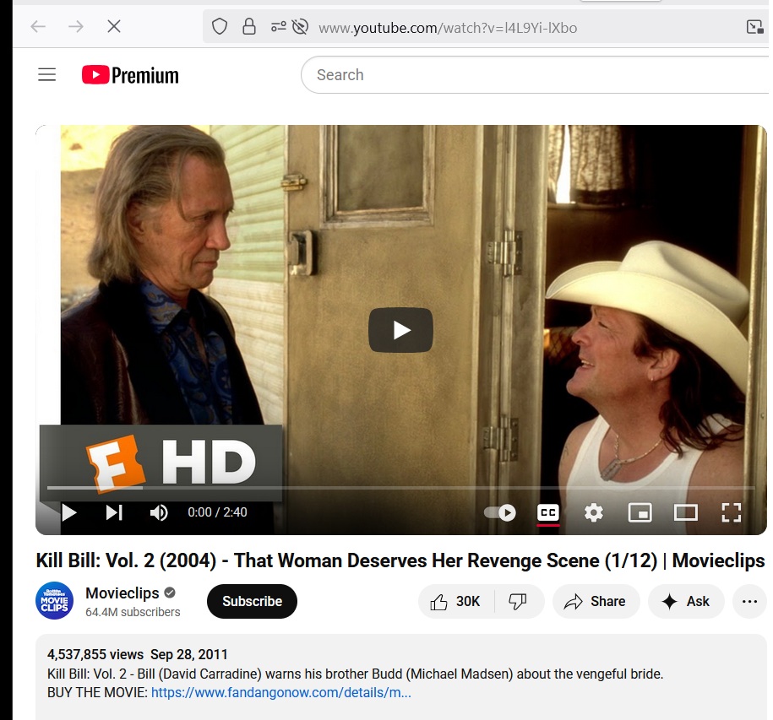
Task: Click the video progress bar
Action: click(x=400, y=488)
